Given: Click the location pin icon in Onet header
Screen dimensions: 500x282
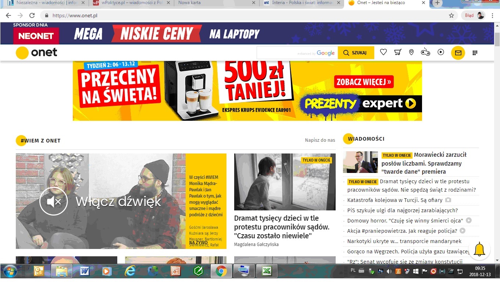Looking at the screenshot, I should (x=411, y=53).
